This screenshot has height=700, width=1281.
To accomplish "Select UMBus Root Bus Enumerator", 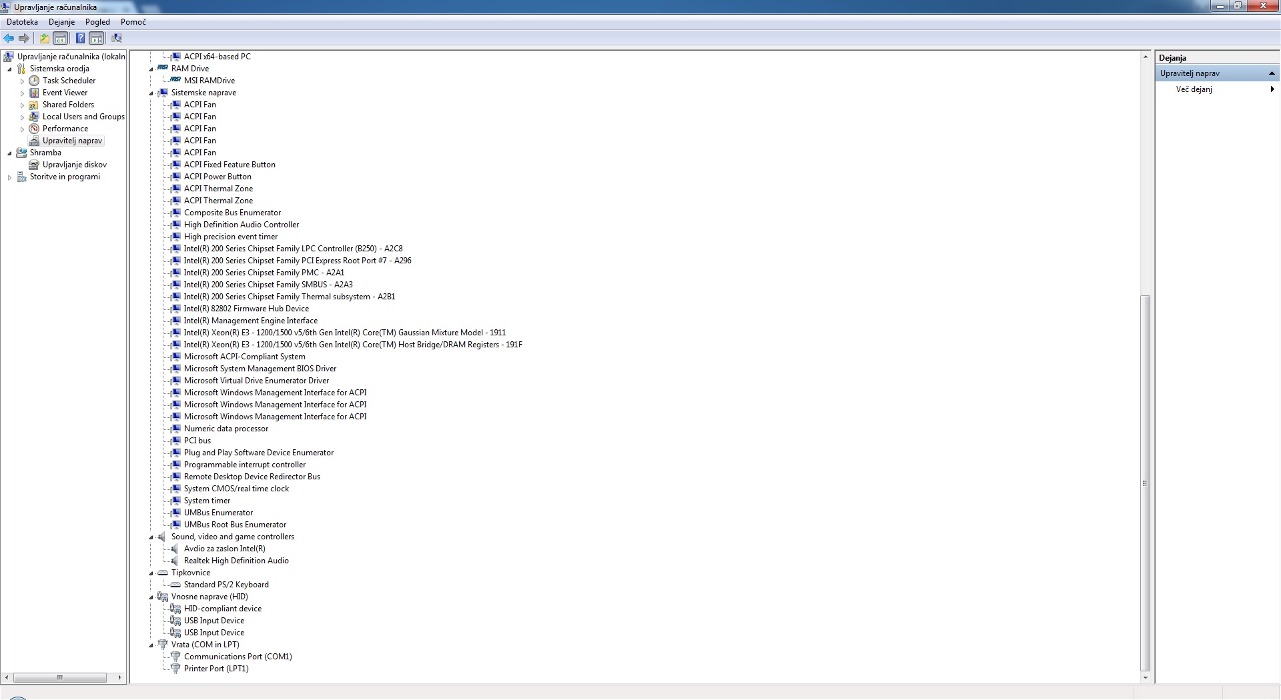I will [235, 525].
